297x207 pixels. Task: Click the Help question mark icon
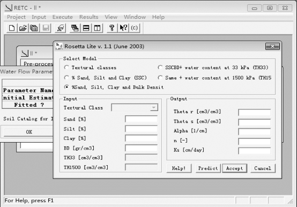pyautogui.click(x=112, y=28)
